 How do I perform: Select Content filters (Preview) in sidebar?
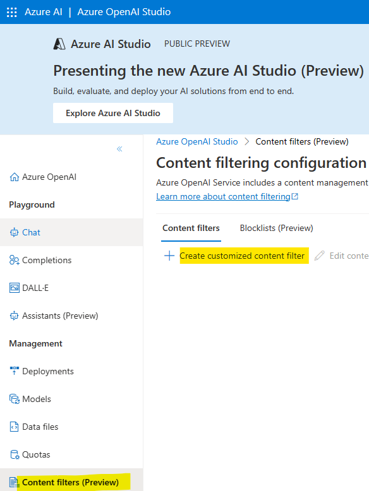[x=71, y=482]
